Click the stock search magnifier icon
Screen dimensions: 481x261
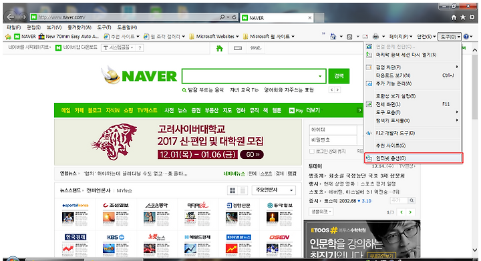click(x=412, y=200)
